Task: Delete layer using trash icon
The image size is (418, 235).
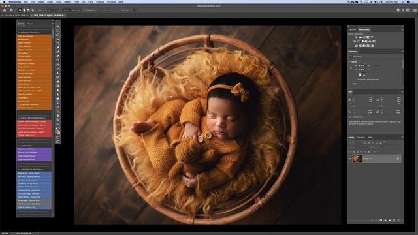Action: point(398,221)
